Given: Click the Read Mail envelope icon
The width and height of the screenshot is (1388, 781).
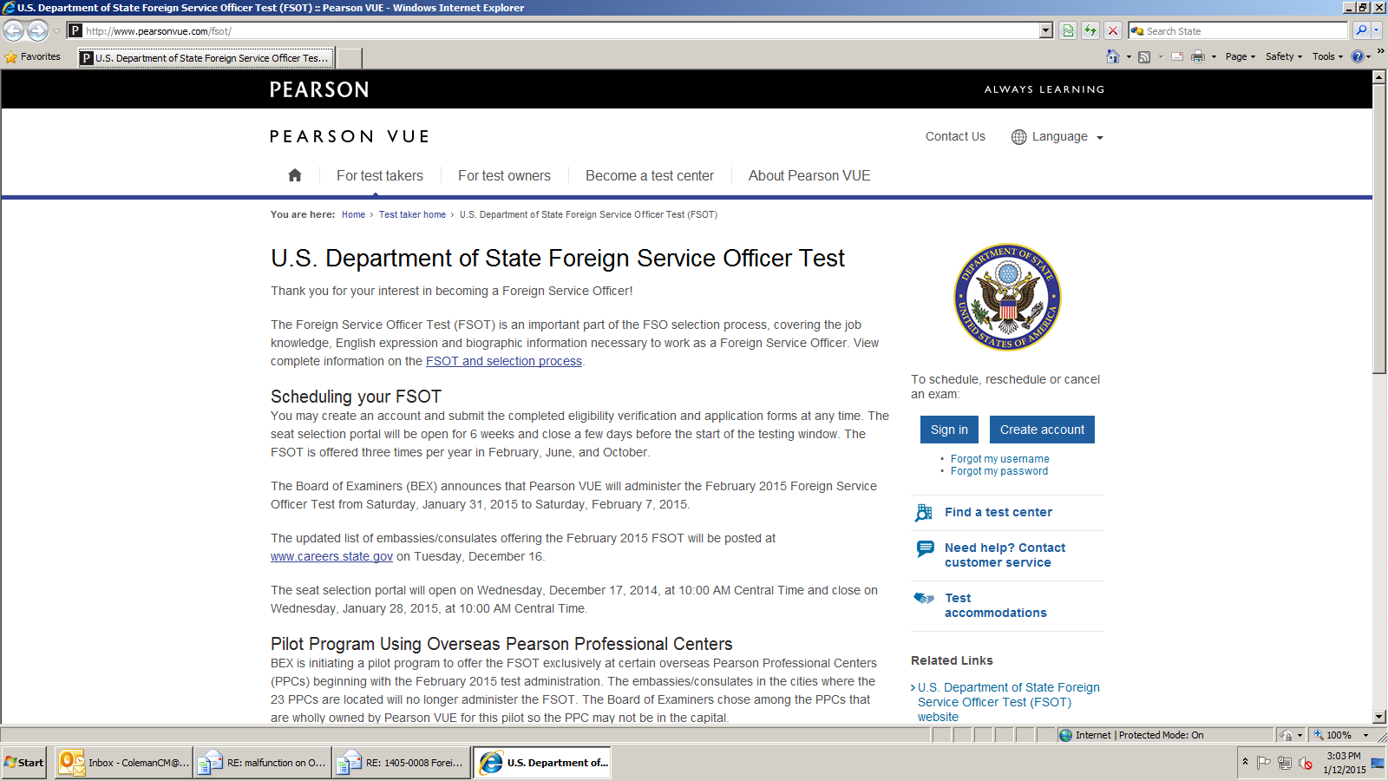Looking at the screenshot, I should coord(1177,56).
